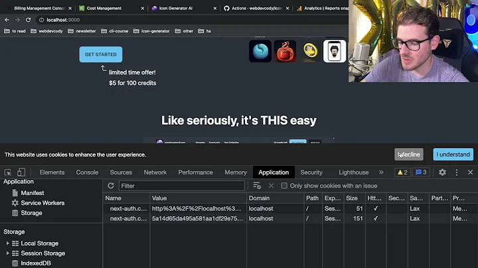The image size is (478, 268).
Task: Toggle the device toolbar icon
Action: (x=21, y=172)
